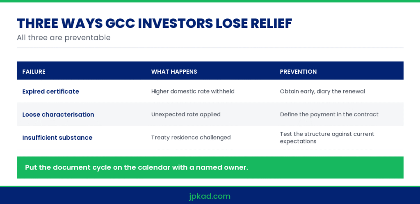Click Higher domestic rate withheld cell
The width and height of the screenshot is (420, 204).
[x=193, y=91]
